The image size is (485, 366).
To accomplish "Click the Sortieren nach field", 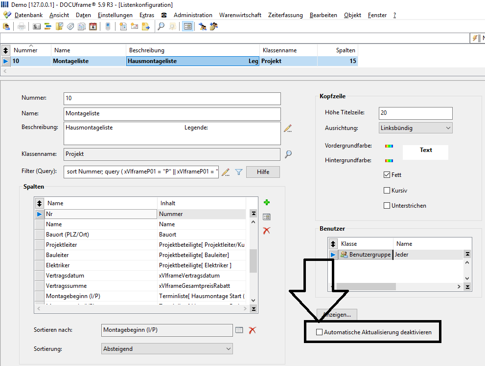I will pyautogui.click(x=167, y=330).
